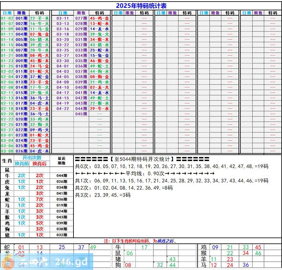
Task: Click the 开出次数 header
Action: tap(32, 158)
